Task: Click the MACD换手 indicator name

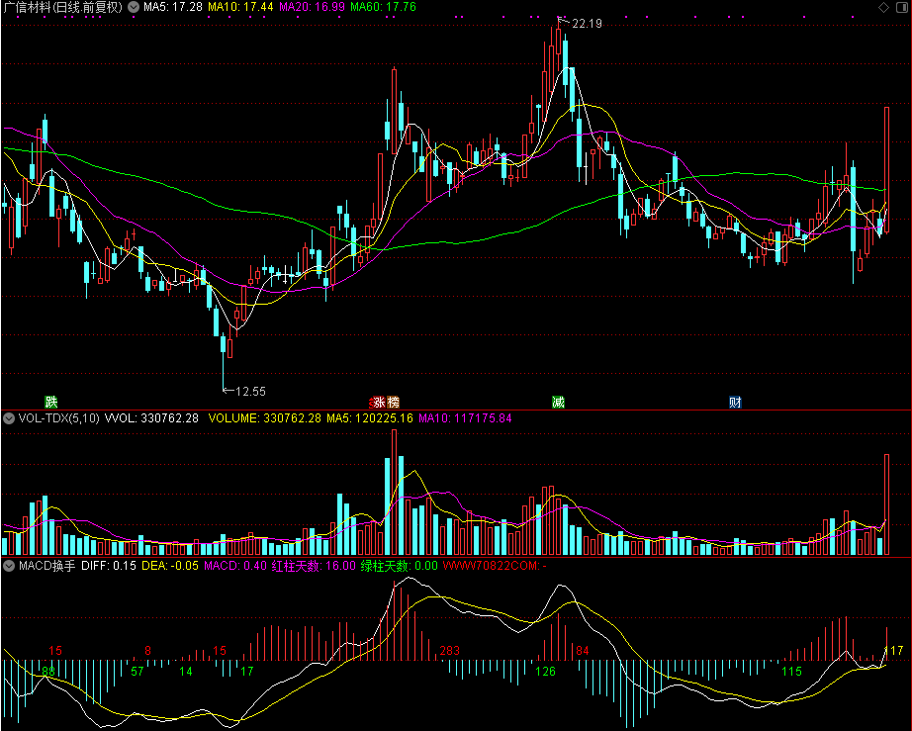Action: point(47,566)
